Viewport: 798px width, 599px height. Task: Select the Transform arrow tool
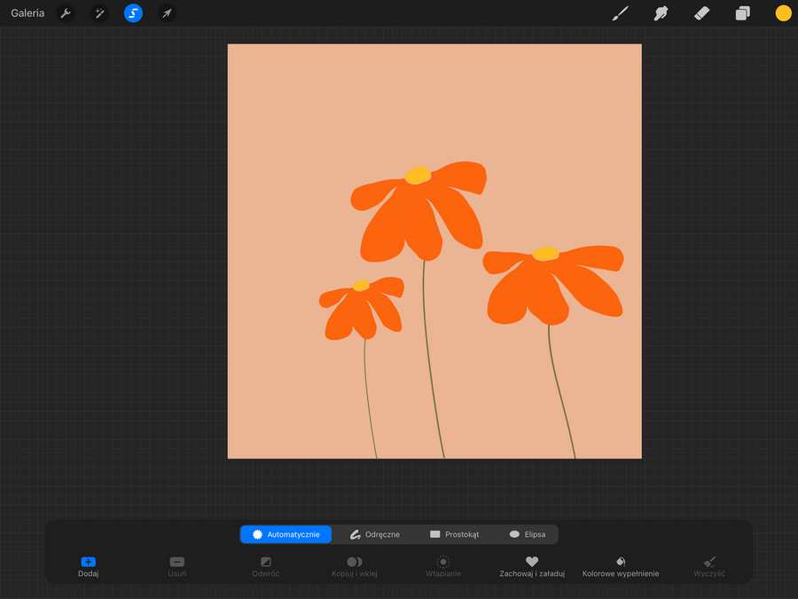pyautogui.click(x=167, y=12)
